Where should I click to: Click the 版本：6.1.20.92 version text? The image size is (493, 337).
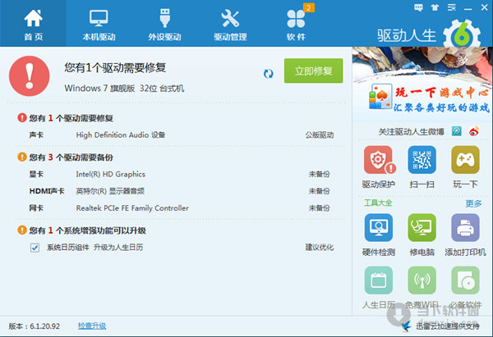(34, 326)
